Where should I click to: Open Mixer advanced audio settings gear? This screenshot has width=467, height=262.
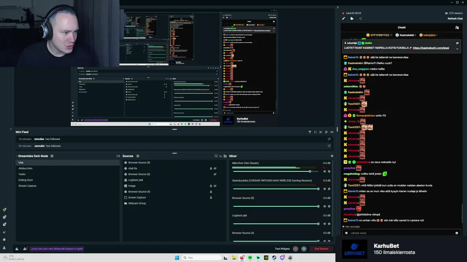[332, 156]
